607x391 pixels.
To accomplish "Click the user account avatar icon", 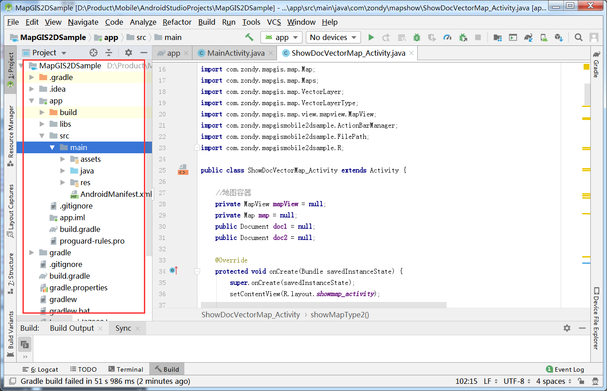I will (594, 37).
